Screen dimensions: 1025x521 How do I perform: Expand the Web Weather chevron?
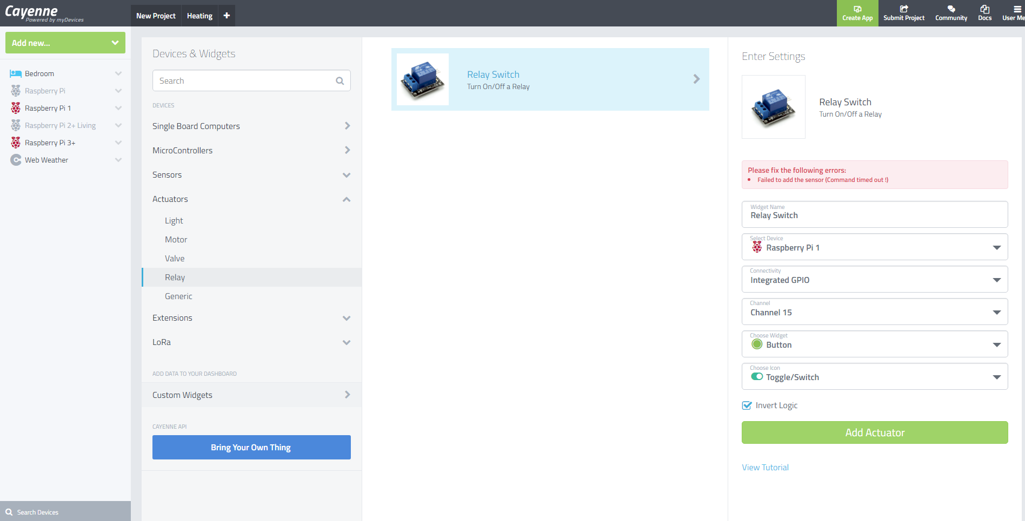(118, 160)
